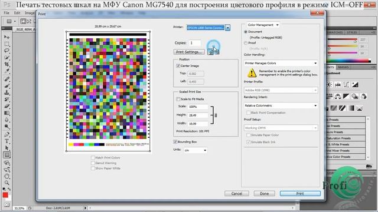The width and height of the screenshot is (378, 212).
Task: Click the red channel color slider
Action: (x=343, y=39)
